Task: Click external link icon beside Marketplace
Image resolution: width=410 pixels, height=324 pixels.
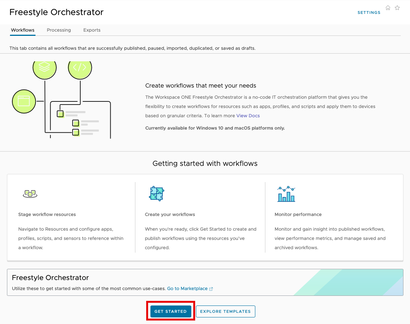Action: (211, 289)
